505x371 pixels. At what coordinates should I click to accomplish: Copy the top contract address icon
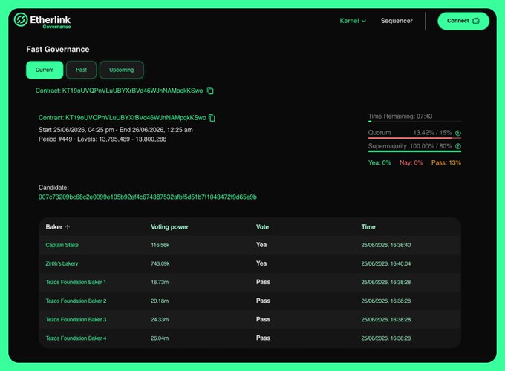[x=210, y=91]
